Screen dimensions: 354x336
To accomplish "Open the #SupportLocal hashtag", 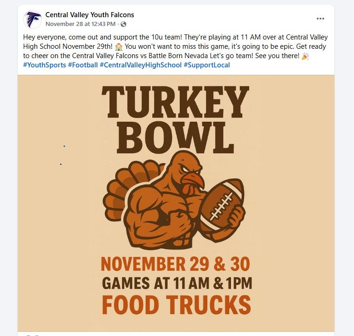I will pyautogui.click(x=207, y=65).
